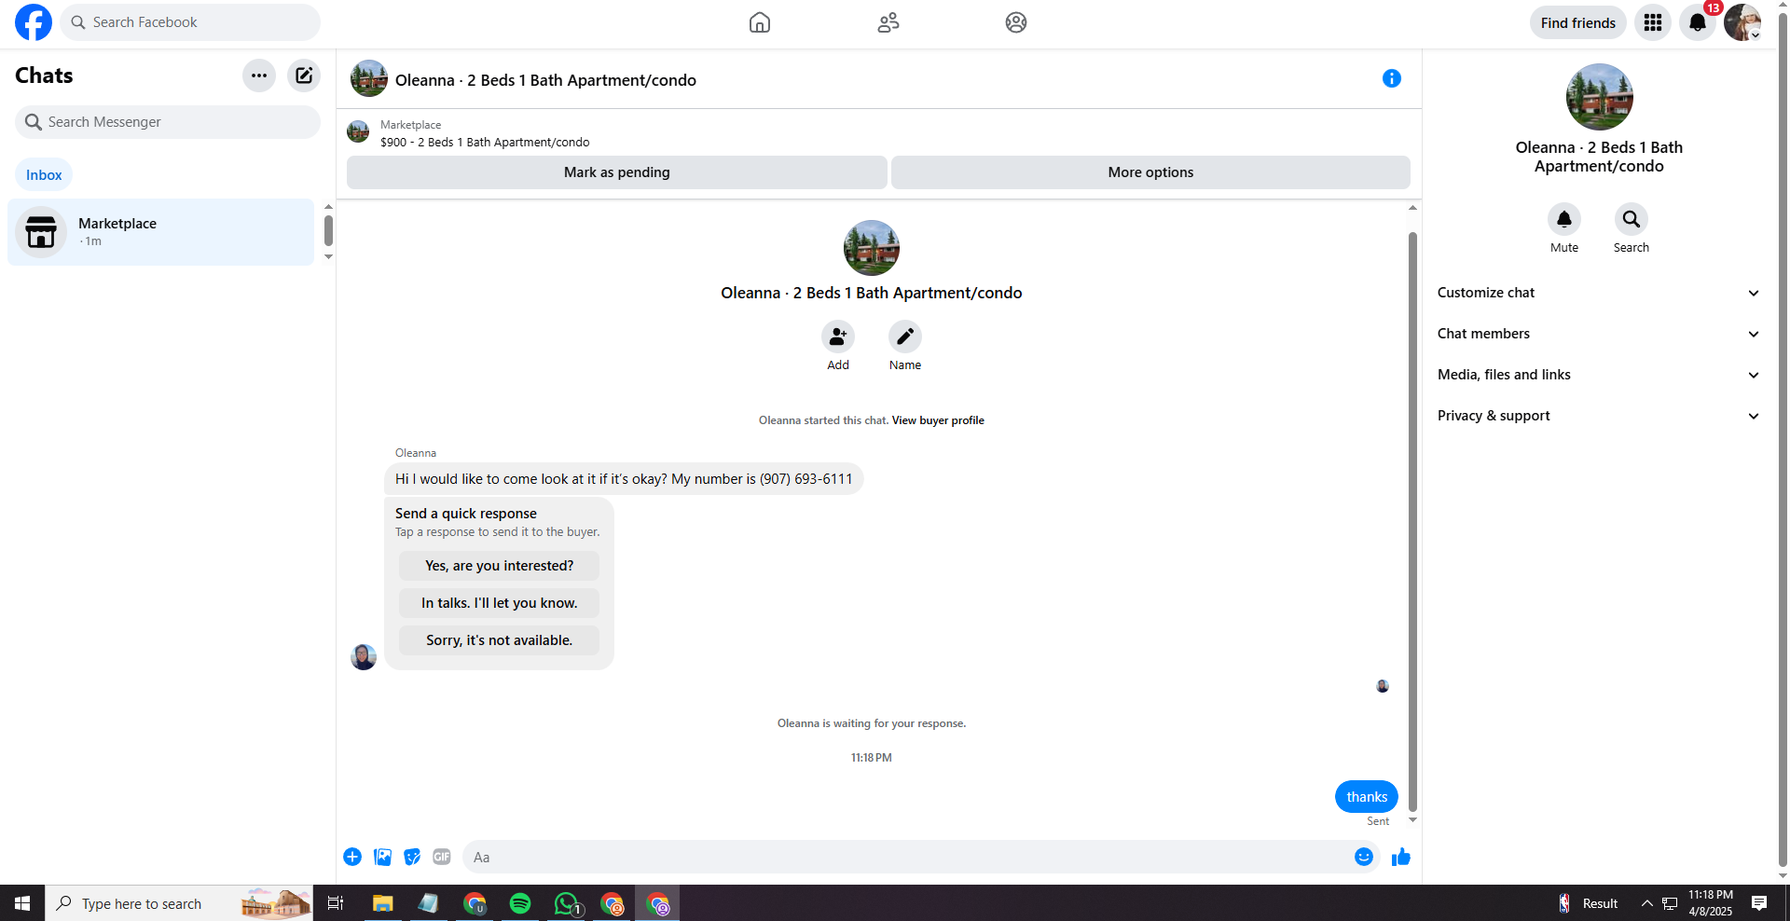Open the Result tray item
Viewport: 1790px width, 921px height.
coord(1590,903)
